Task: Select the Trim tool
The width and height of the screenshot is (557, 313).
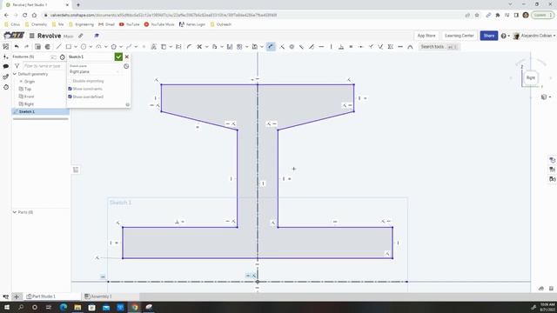Action: 199,46
